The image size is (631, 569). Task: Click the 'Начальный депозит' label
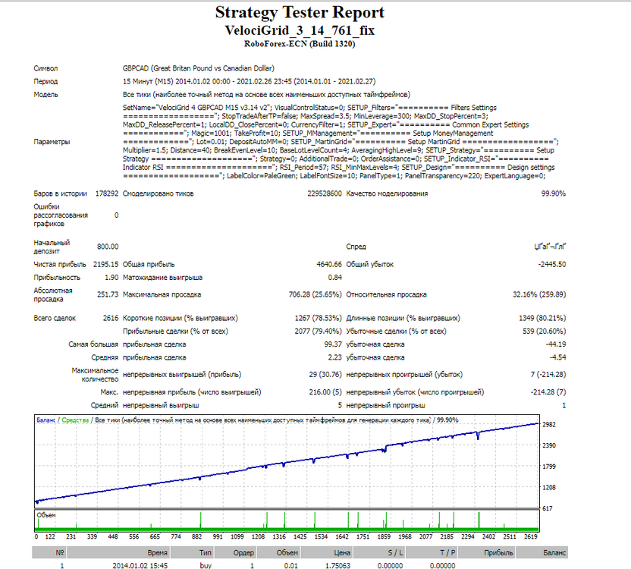(52, 247)
